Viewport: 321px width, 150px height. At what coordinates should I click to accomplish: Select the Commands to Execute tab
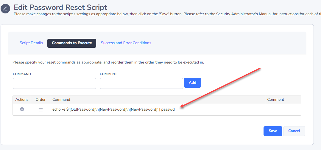[72, 43]
